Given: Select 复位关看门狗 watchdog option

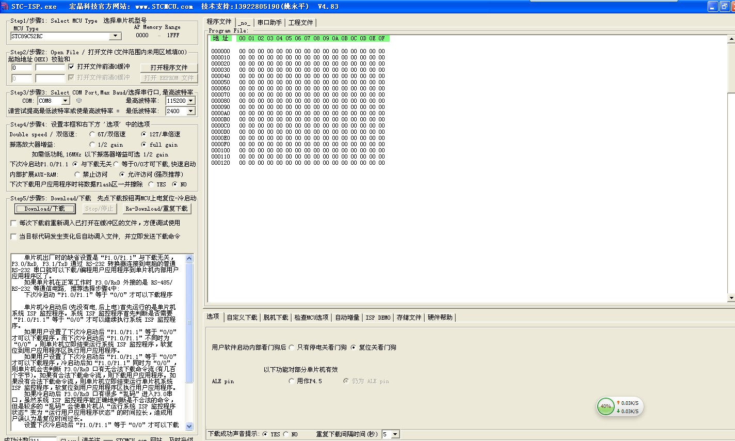Looking at the screenshot, I should pos(354,348).
